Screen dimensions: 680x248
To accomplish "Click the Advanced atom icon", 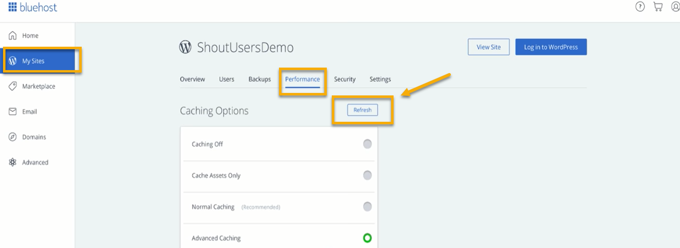I will point(13,162).
